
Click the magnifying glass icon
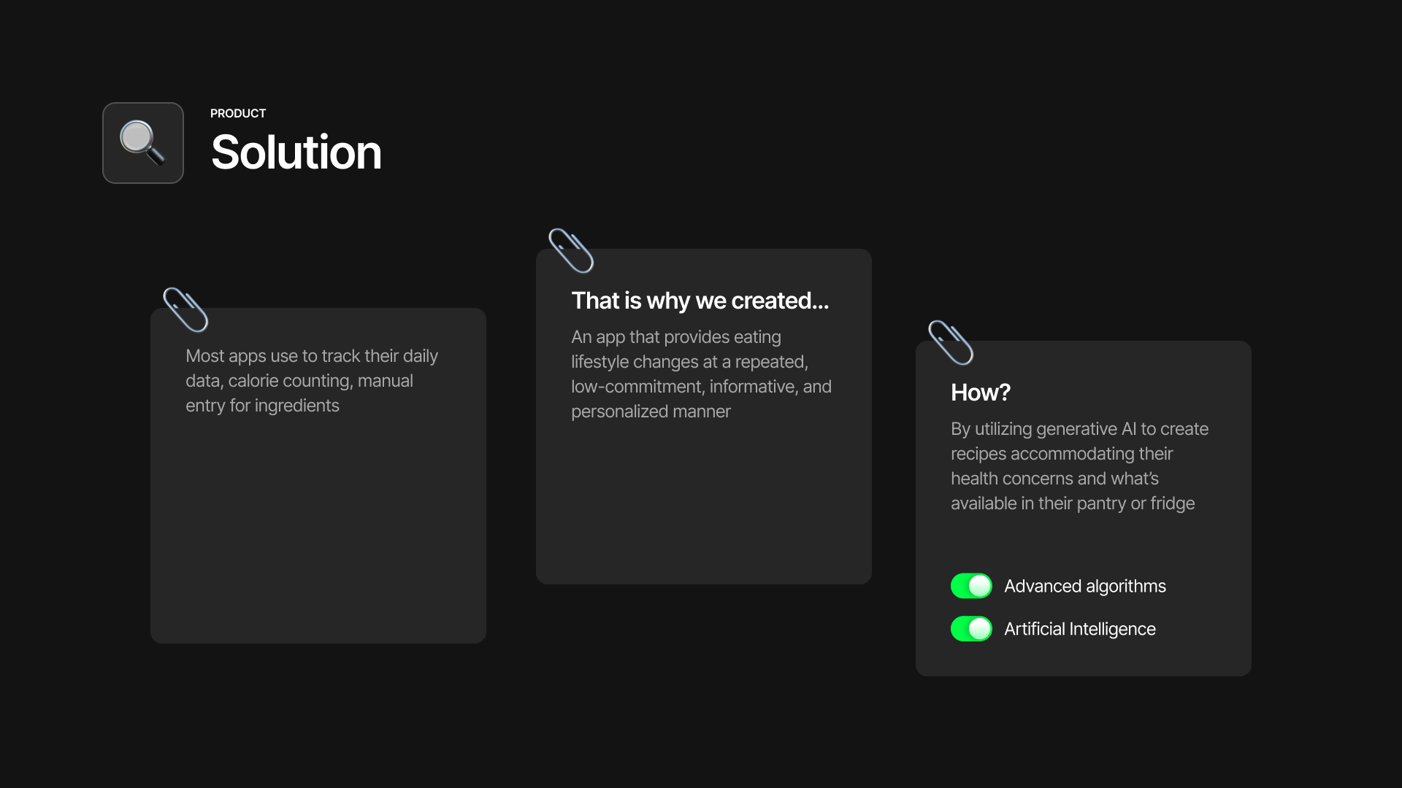point(142,143)
